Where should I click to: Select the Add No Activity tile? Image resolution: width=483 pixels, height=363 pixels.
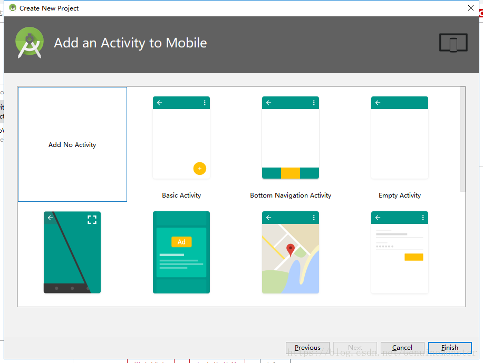(x=72, y=144)
